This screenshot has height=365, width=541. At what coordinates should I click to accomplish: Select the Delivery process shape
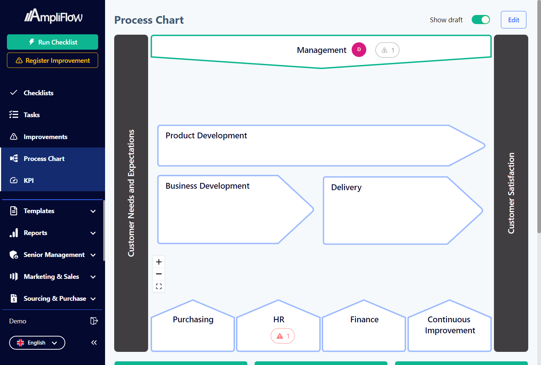(387, 210)
